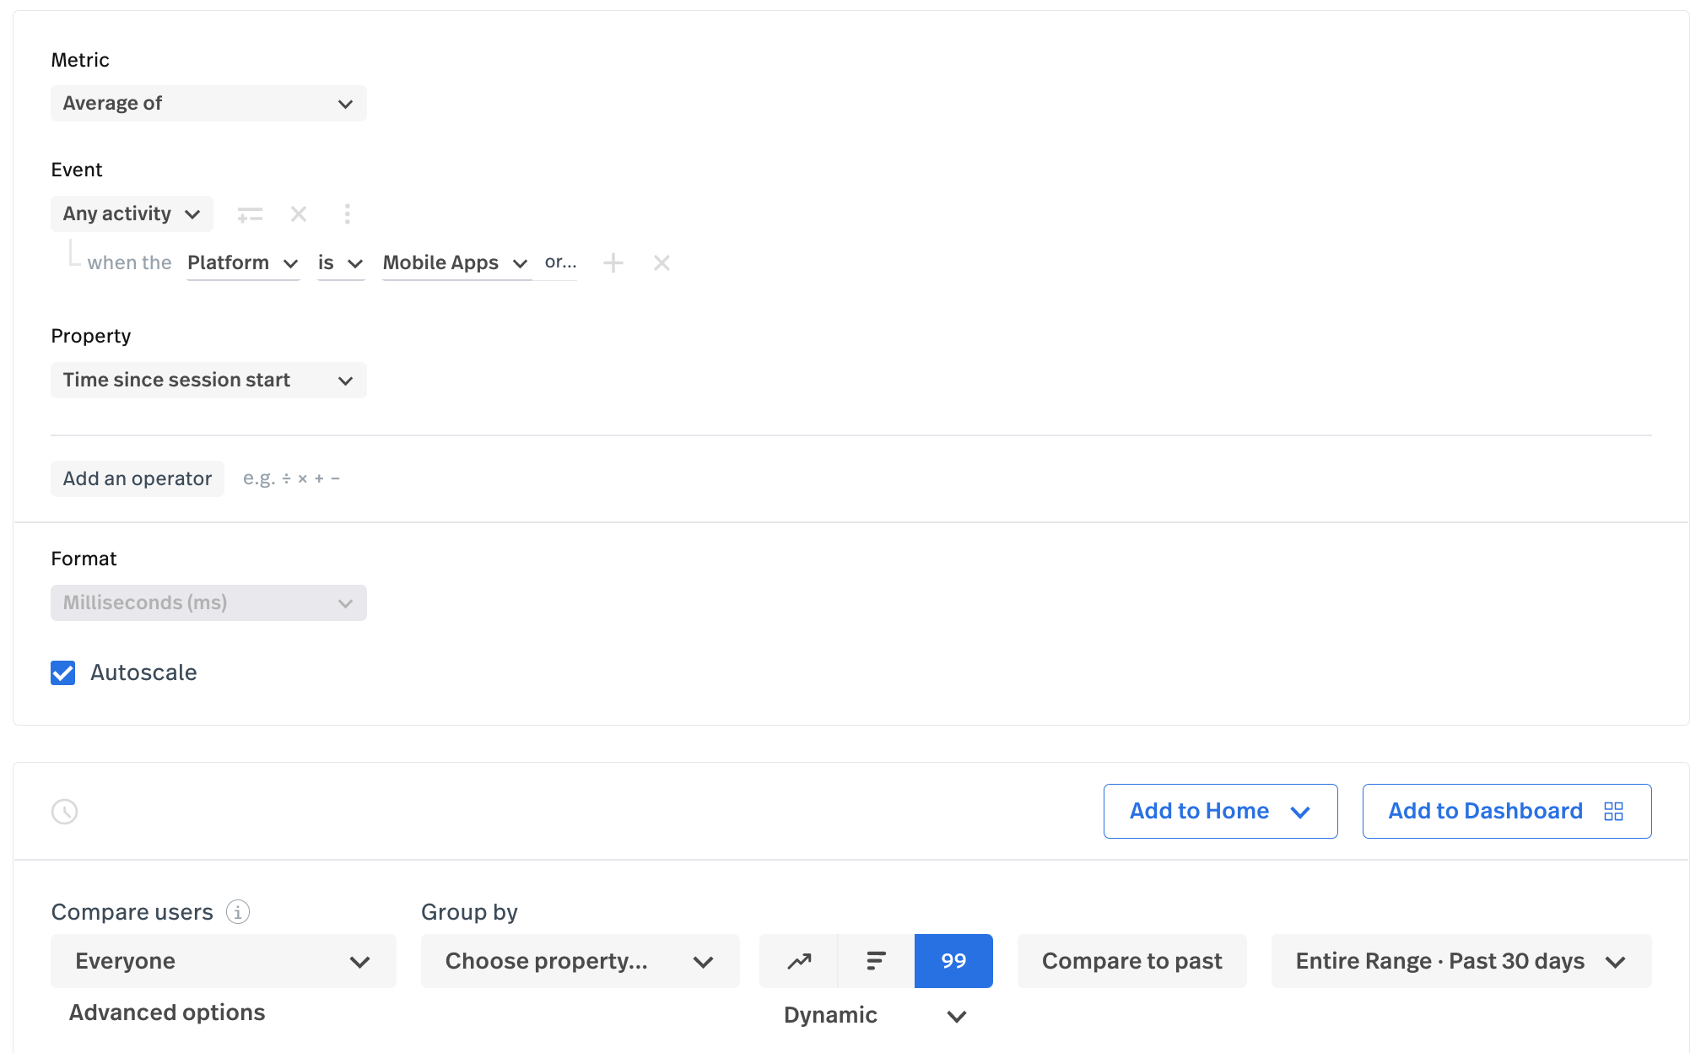Expand the Everyone users dropdown
Image resolution: width=1701 pixels, height=1053 pixels.
tap(223, 961)
